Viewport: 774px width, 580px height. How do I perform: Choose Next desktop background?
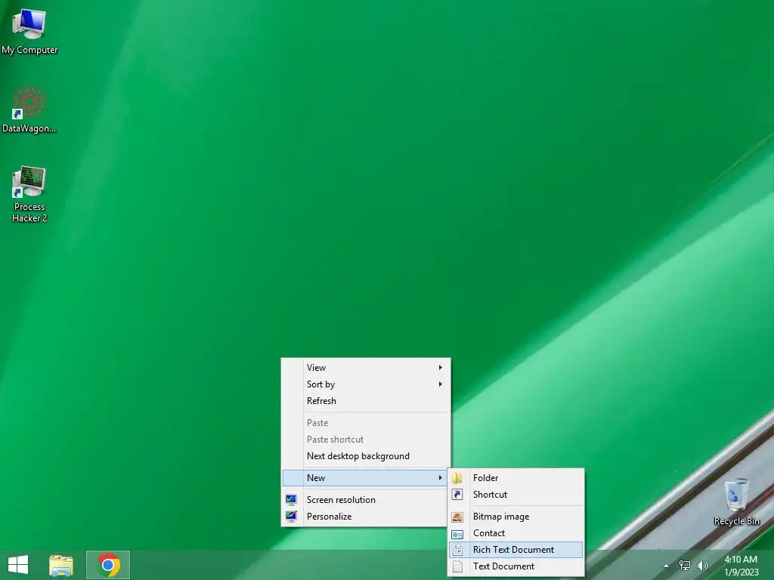pyautogui.click(x=366, y=456)
